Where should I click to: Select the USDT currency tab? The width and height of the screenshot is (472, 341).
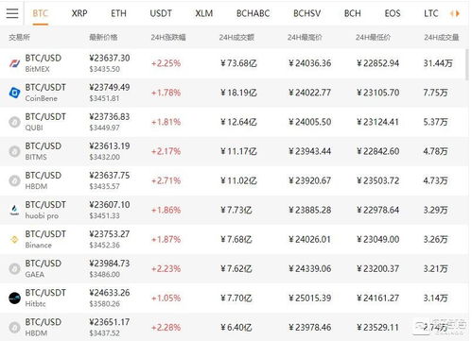(x=161, y=13)
